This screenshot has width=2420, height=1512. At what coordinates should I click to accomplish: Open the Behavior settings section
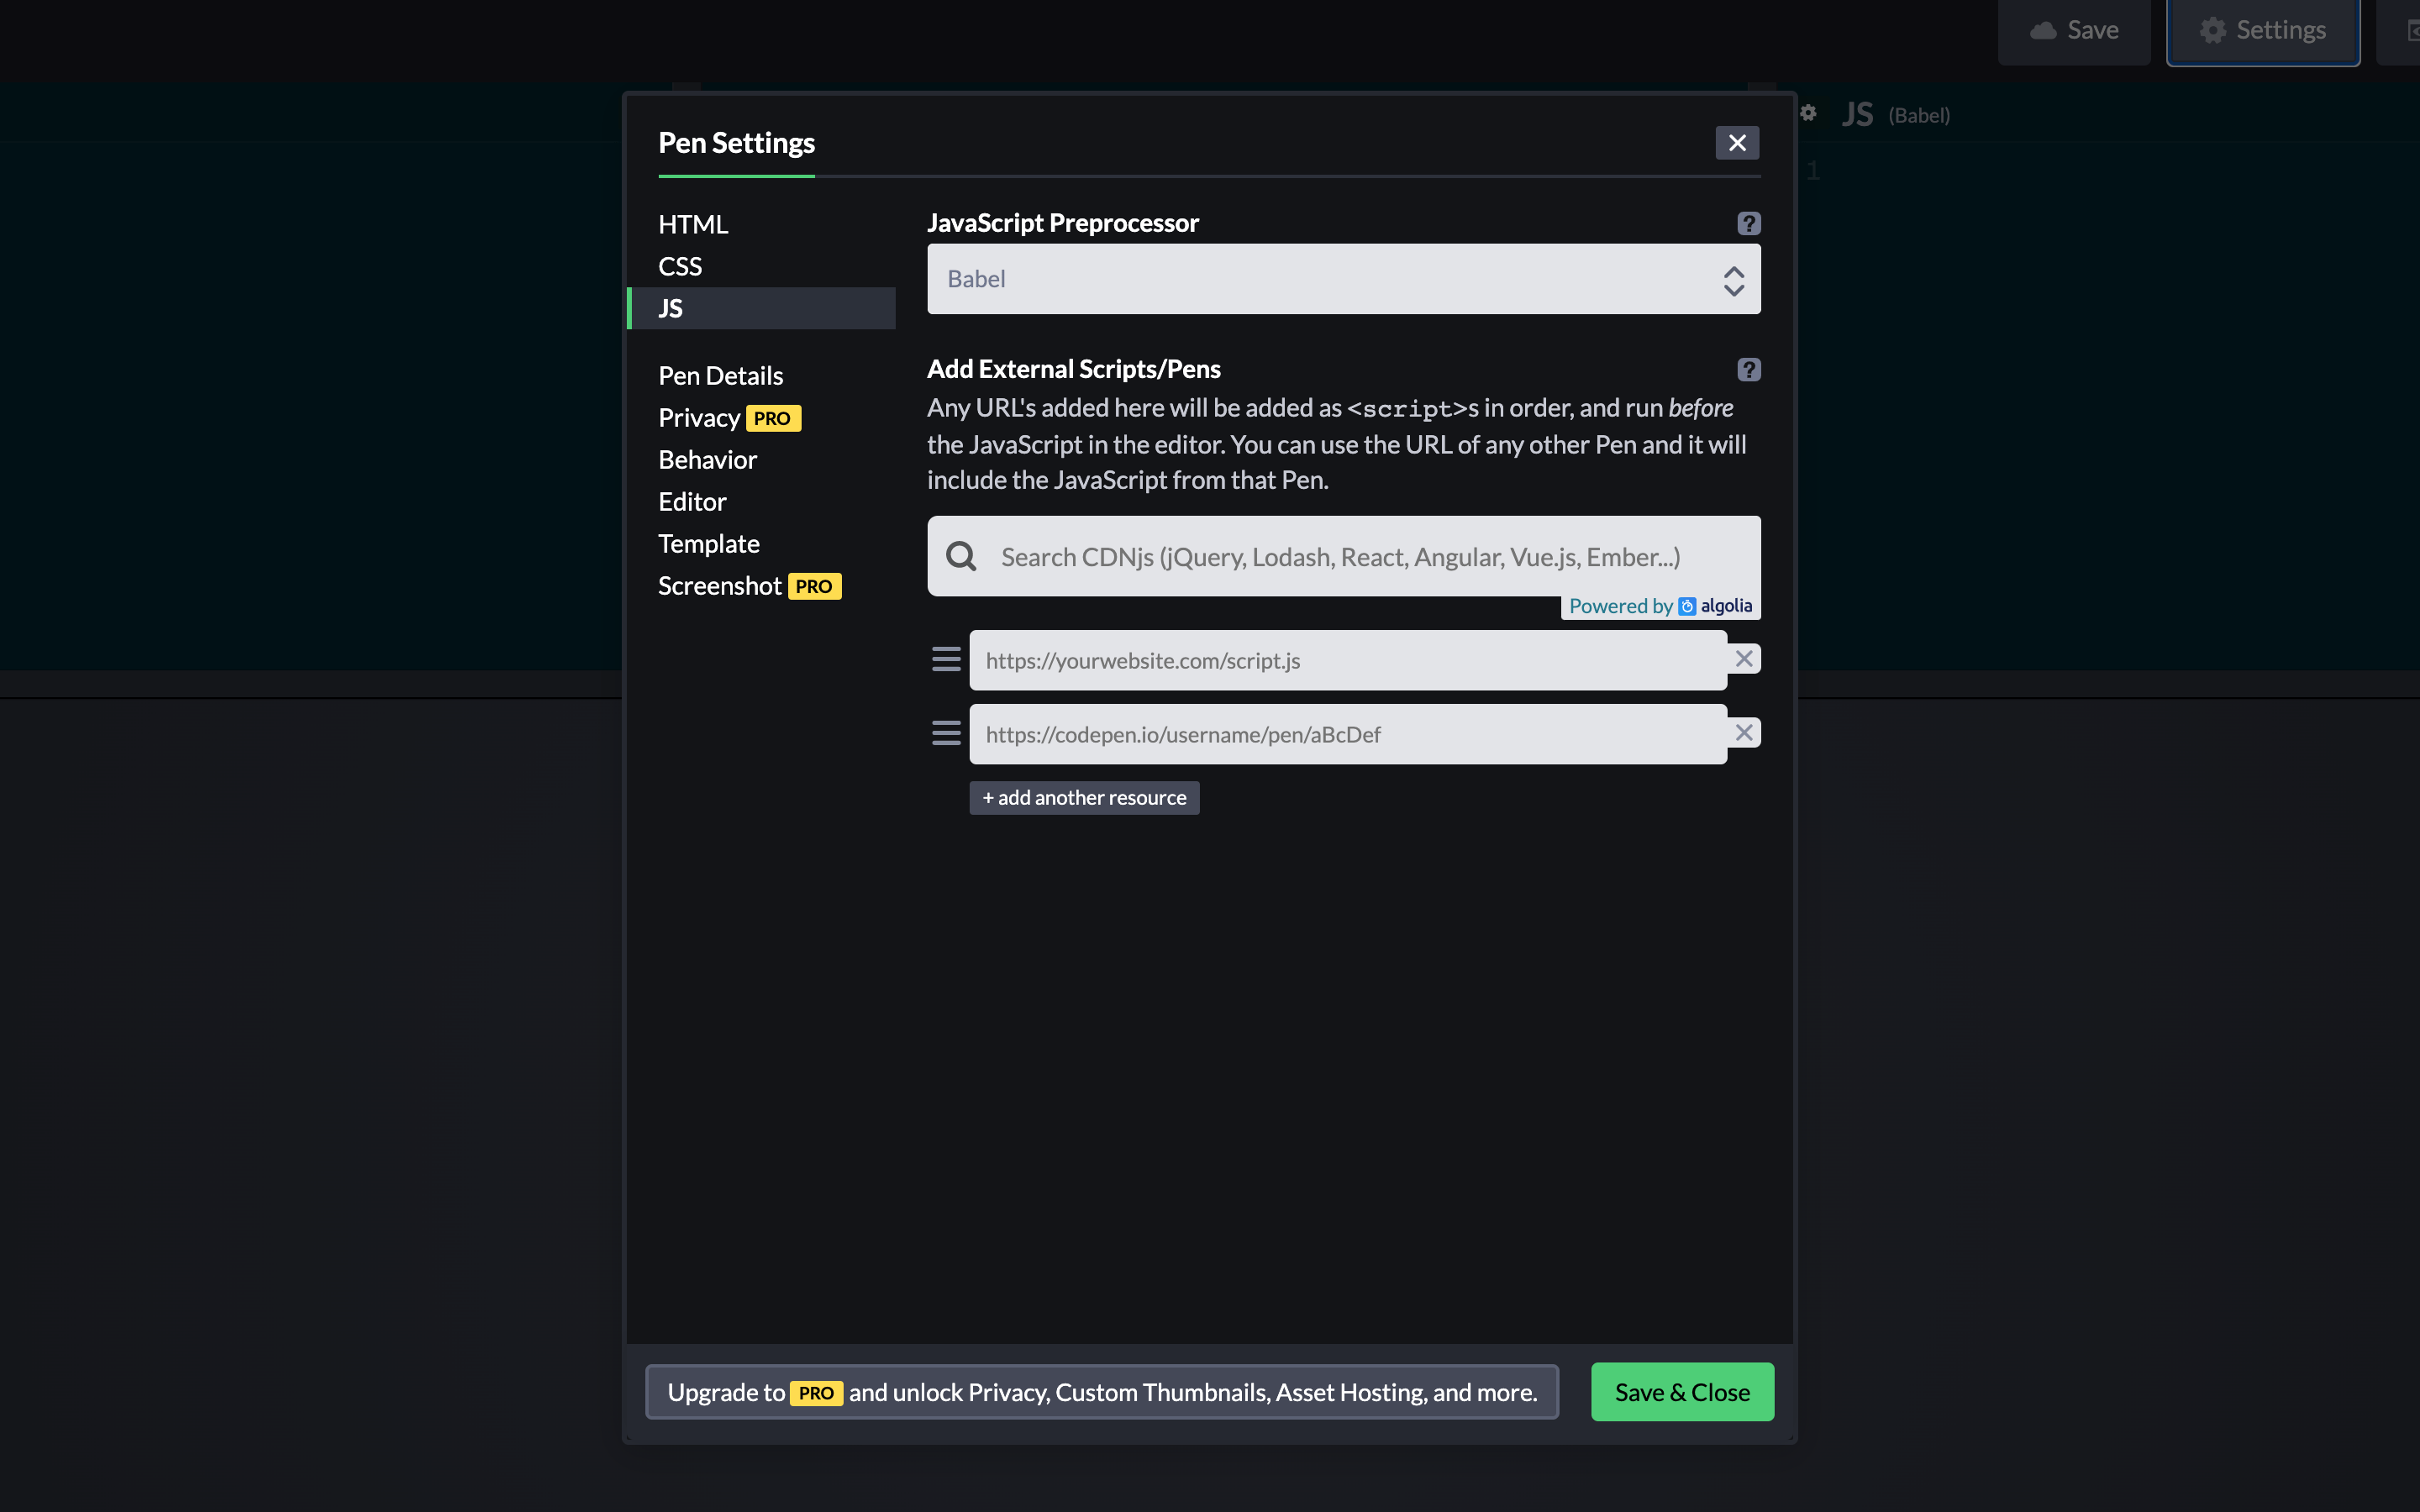tap(707, 460)
